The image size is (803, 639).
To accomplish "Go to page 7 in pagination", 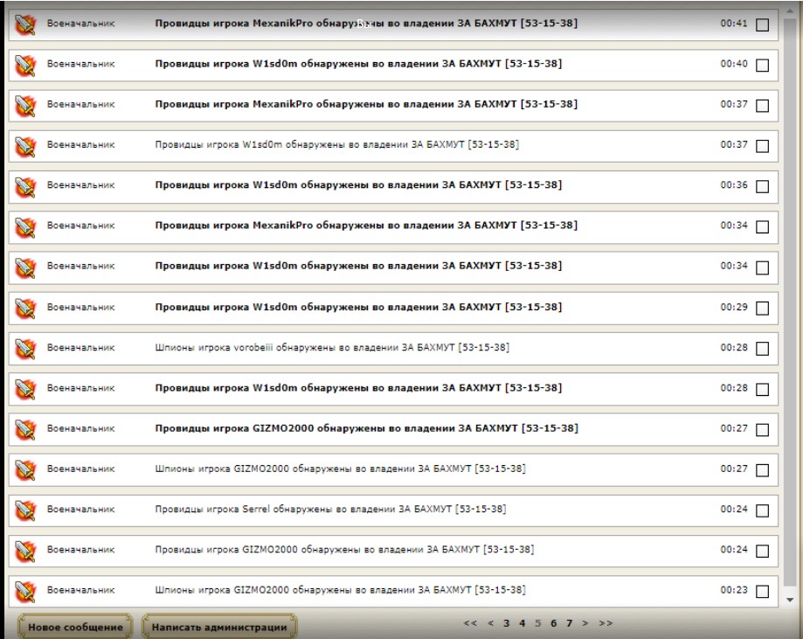I will point(568,623).
